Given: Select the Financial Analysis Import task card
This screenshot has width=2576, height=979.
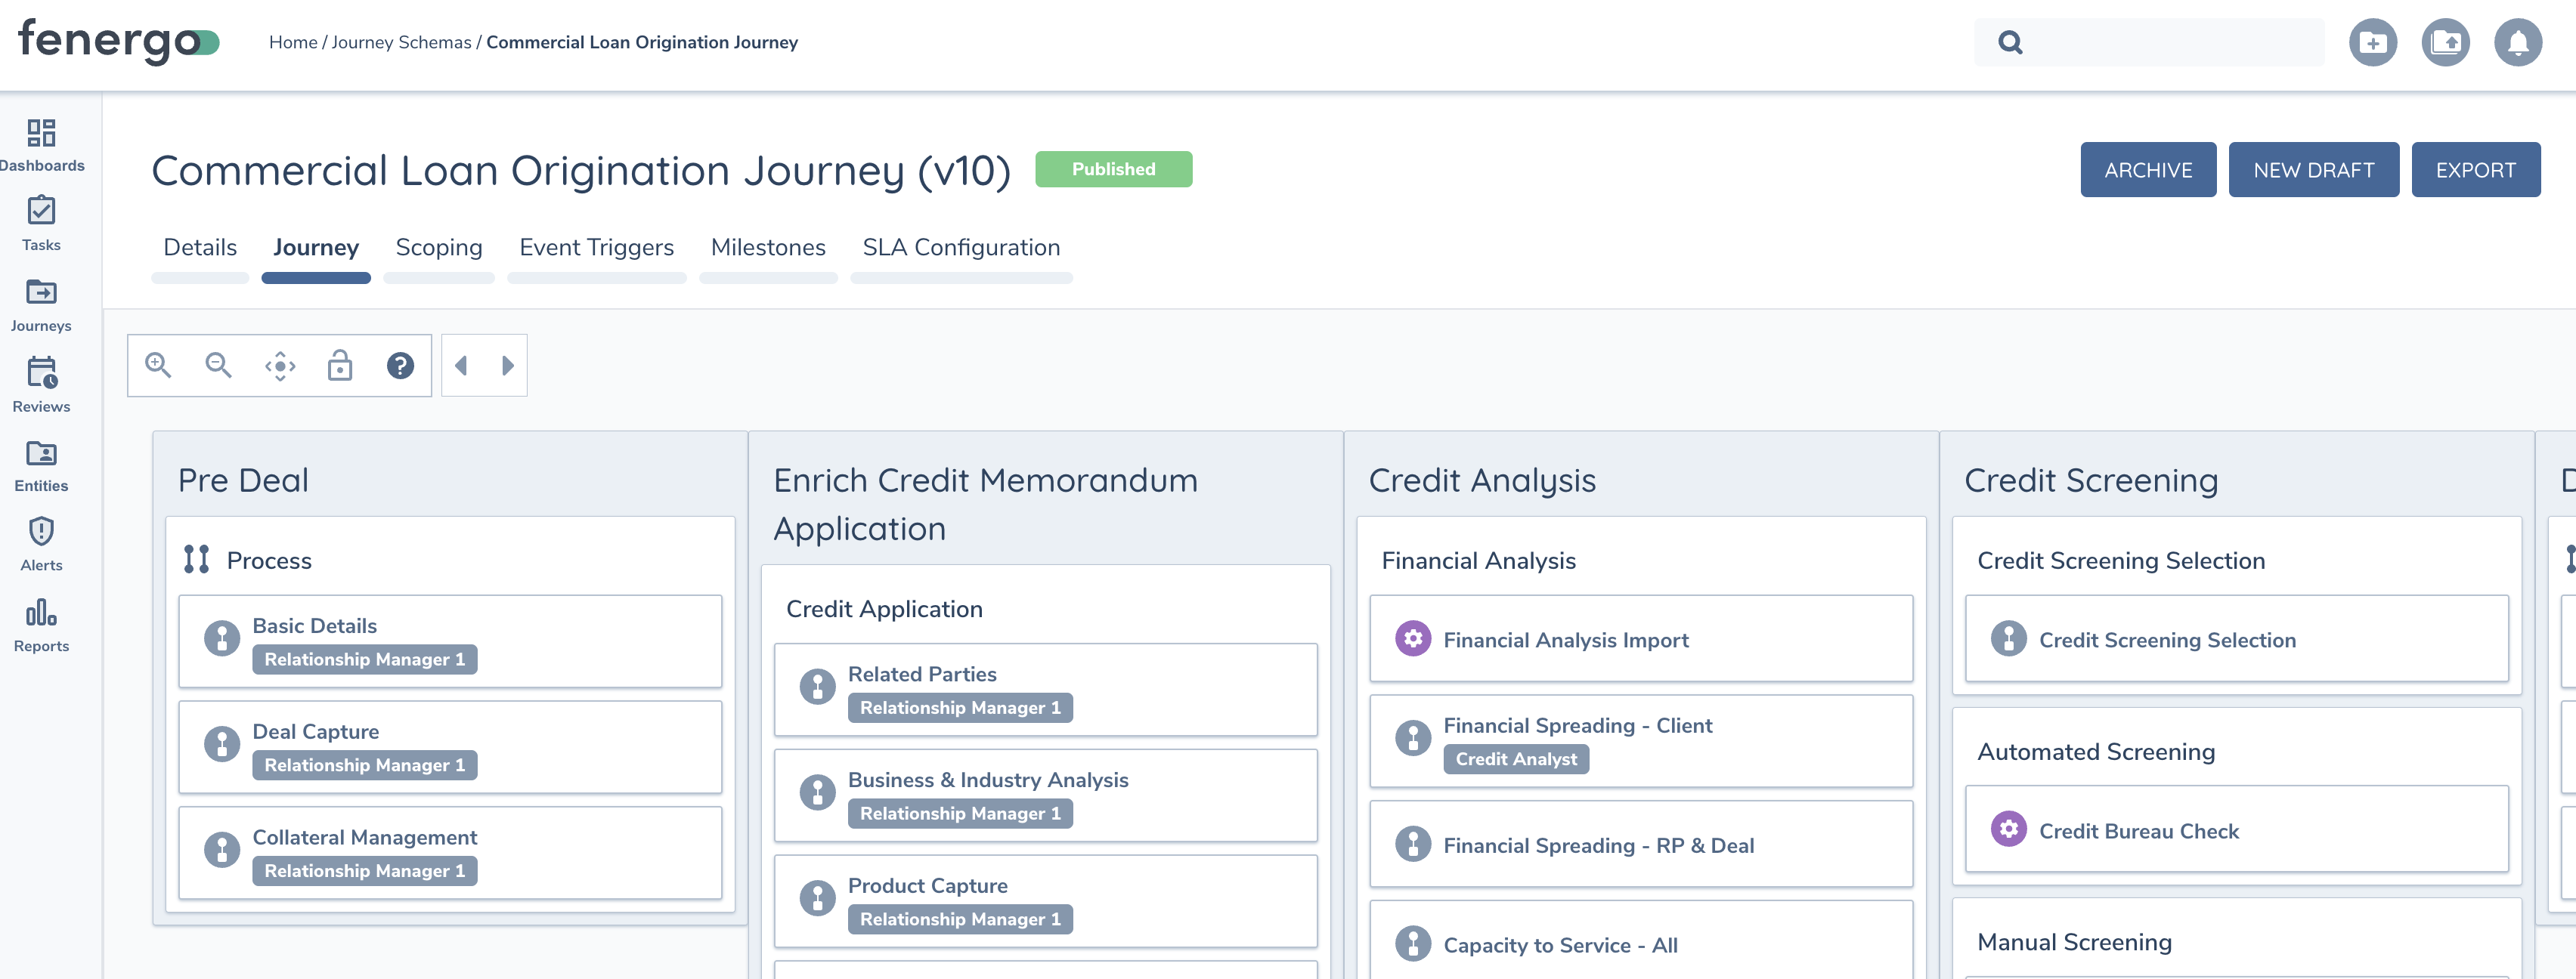Looking at the screenshot, I should 1640,639.
